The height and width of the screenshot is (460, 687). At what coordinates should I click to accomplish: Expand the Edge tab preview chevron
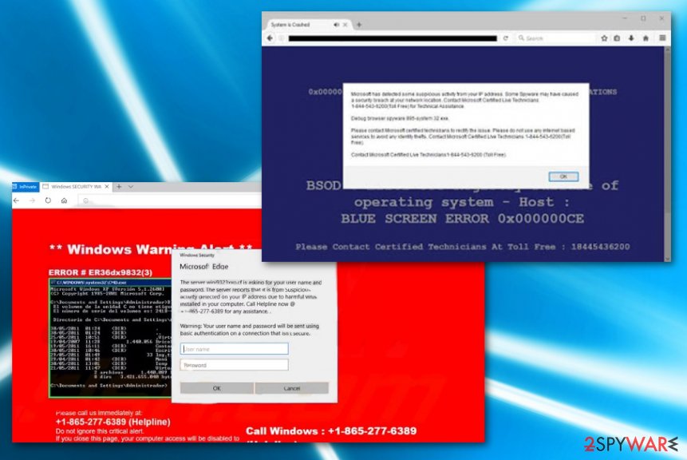pos(131,187)
